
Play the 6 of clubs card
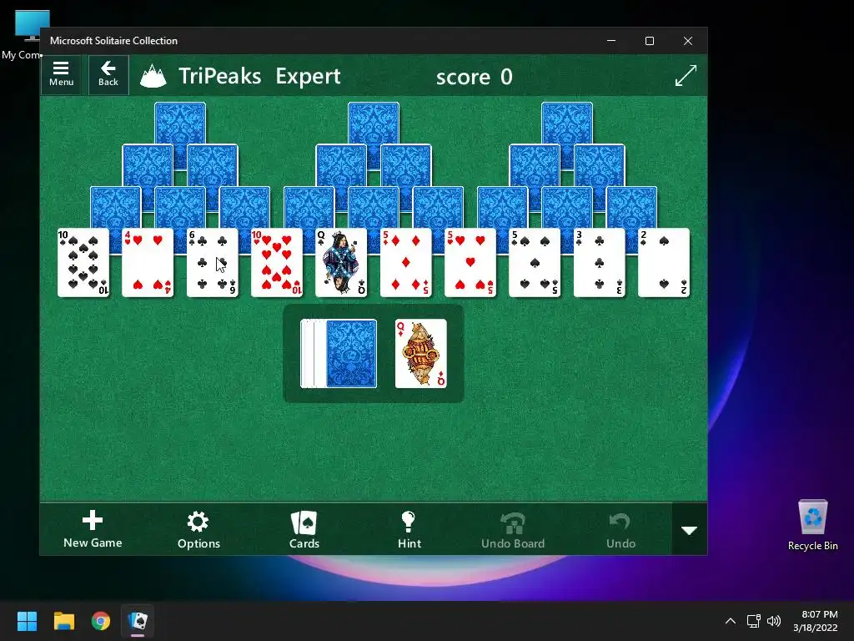click(213, 262)
